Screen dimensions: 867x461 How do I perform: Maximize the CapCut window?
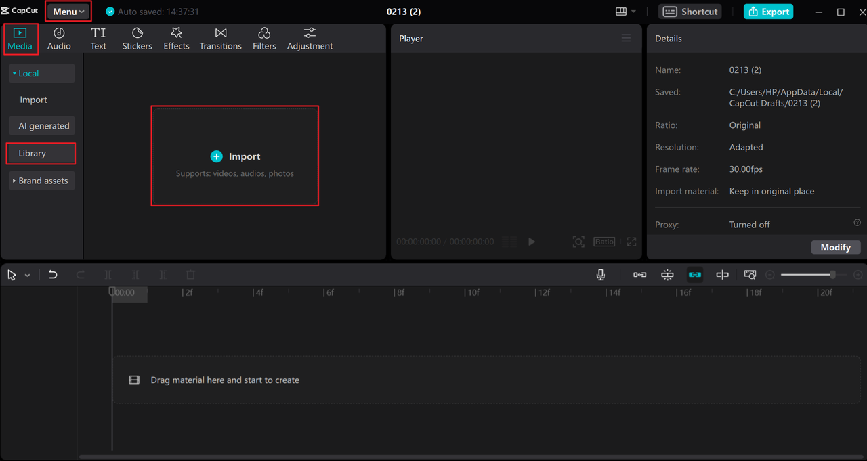[x=841, y=12]
